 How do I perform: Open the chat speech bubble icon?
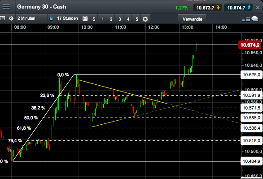(254, 18)
